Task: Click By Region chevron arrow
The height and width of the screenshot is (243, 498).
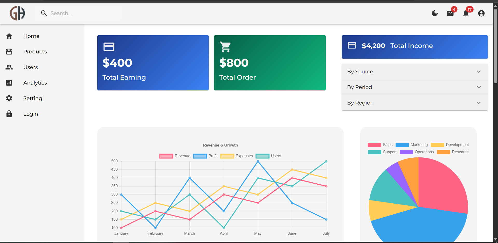Action: coord(479,103)
